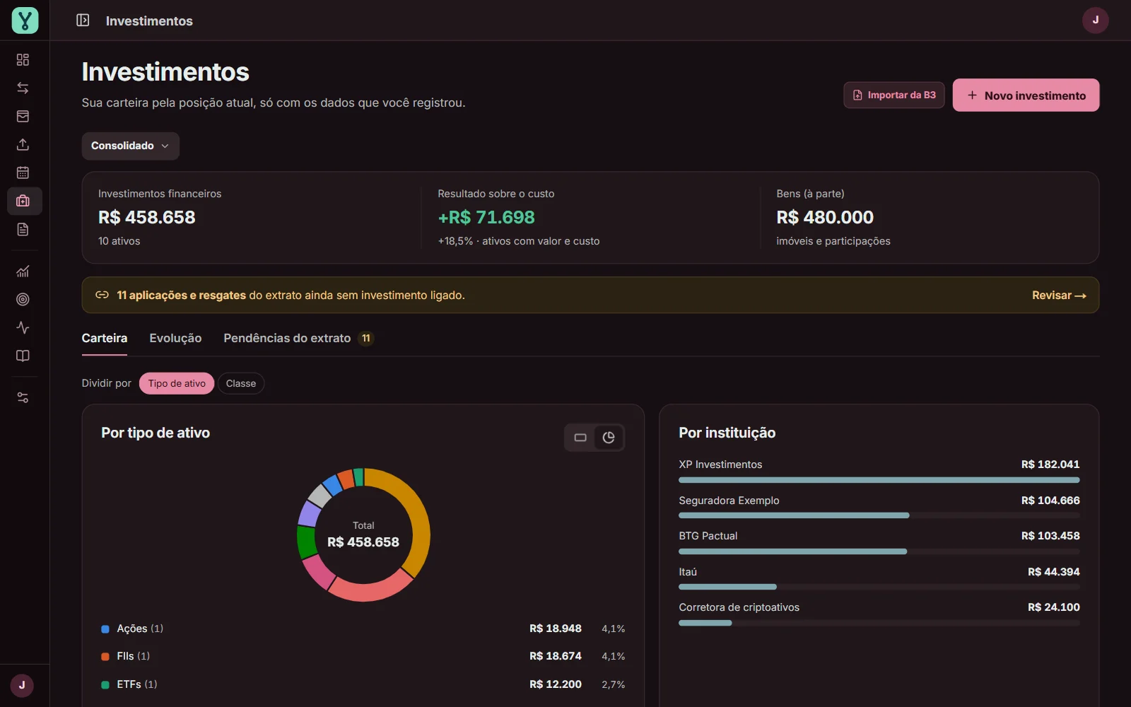Screen dimensions: 1131x707
Task: Open the archive box icon in sidebar
Action: click(x=23, y=117)
